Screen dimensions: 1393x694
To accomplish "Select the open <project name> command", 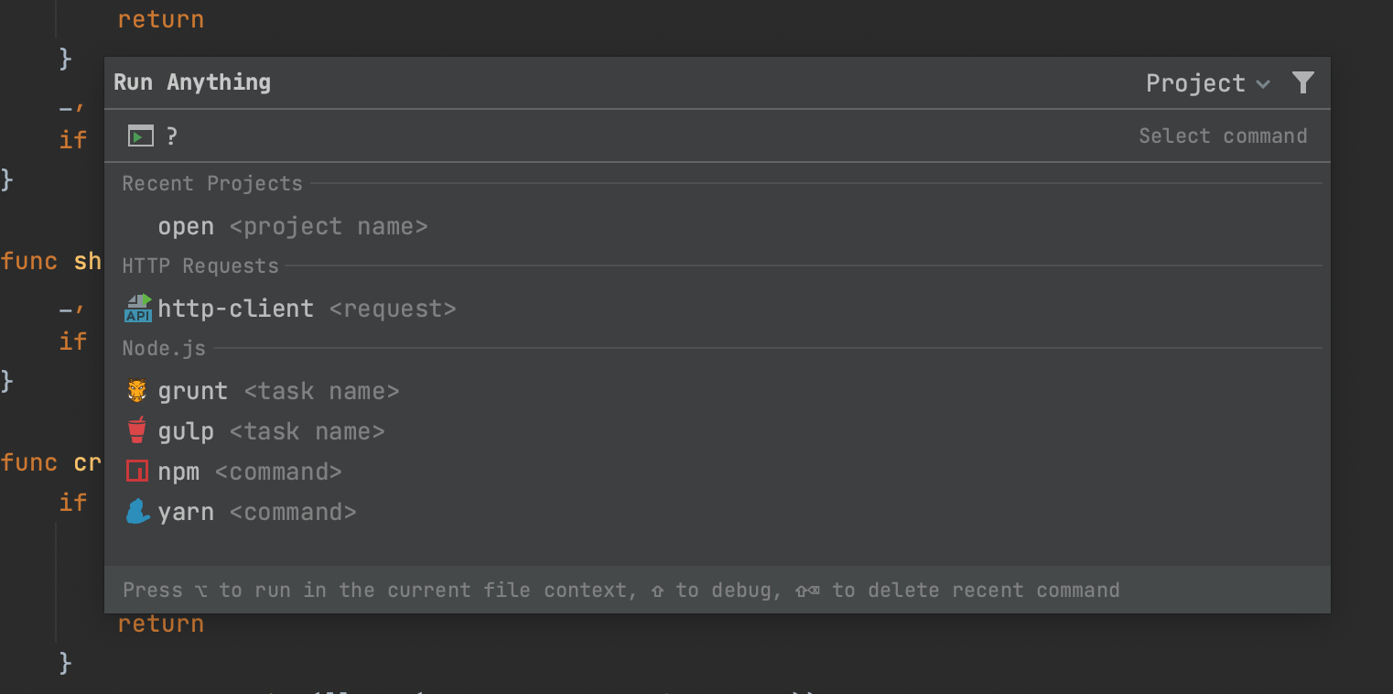I will (292, 226).
